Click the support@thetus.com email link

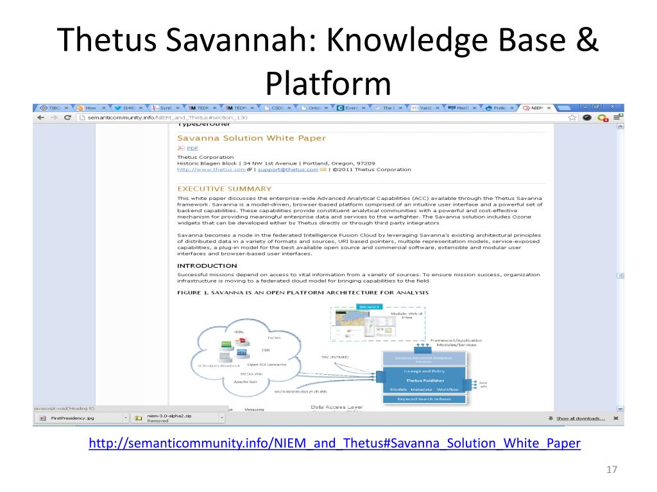tap(288, 169)
